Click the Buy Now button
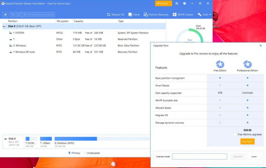 tap(247, 141)
